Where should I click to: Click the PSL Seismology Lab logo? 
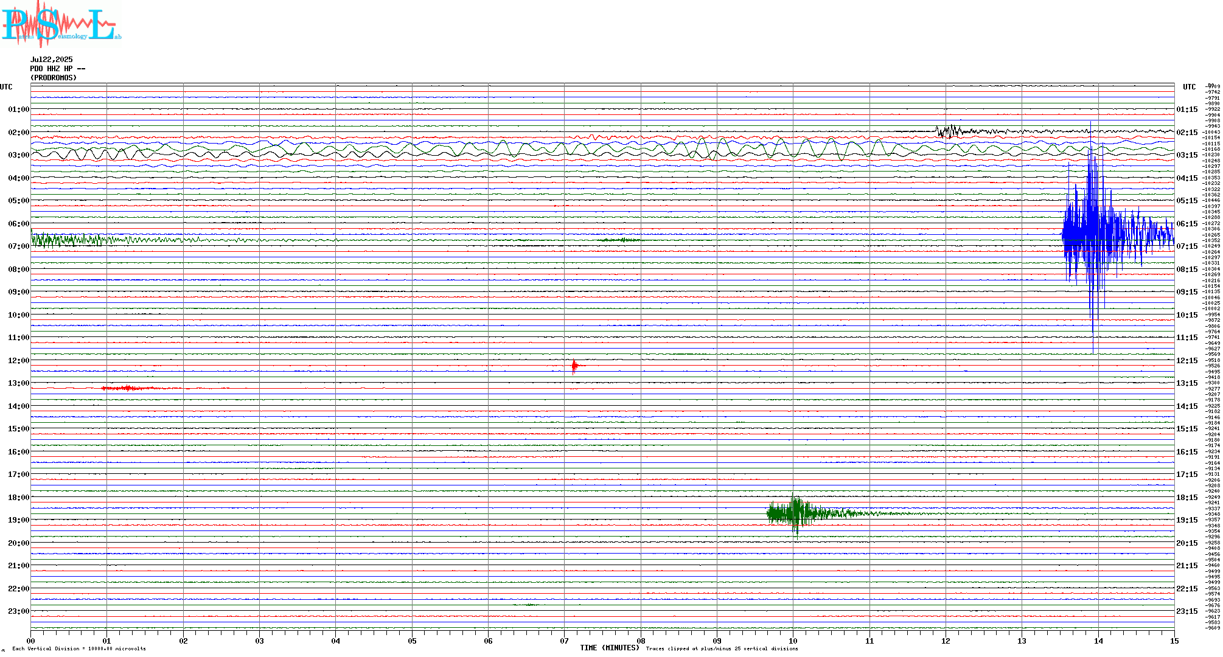click(60, 24)
